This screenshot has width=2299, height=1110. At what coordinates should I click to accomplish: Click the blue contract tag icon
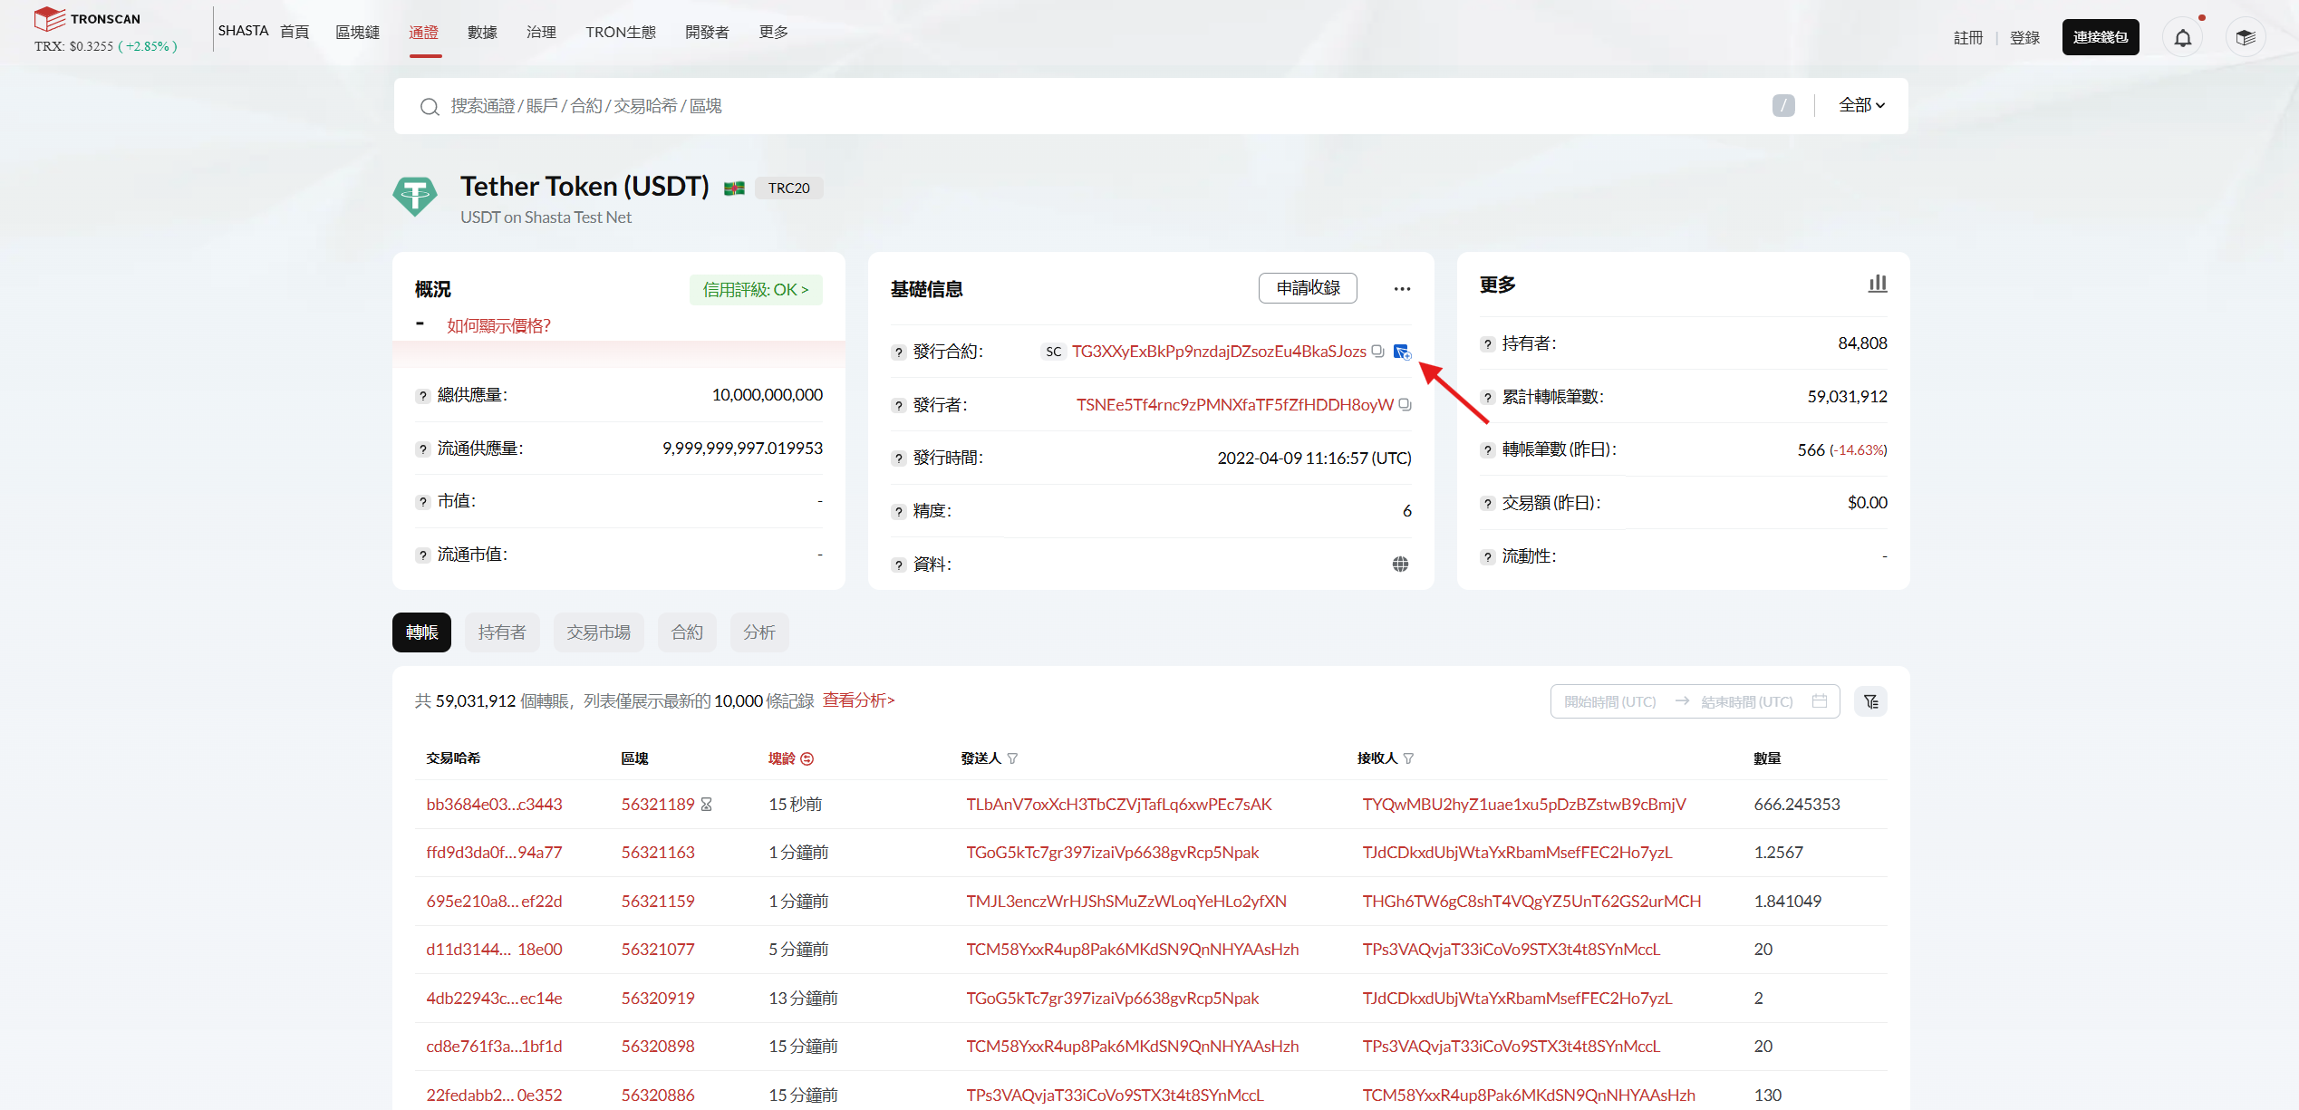[x=1402, y=352]
